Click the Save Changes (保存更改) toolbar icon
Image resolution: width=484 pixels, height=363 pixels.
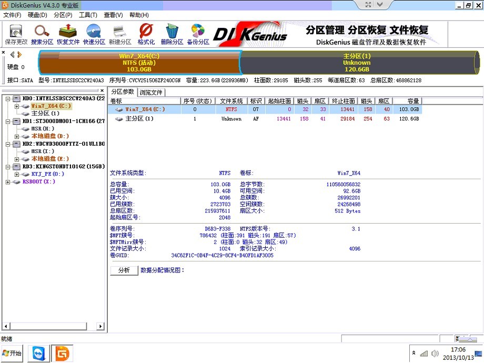pyautogui.click(x=16, y=35)
